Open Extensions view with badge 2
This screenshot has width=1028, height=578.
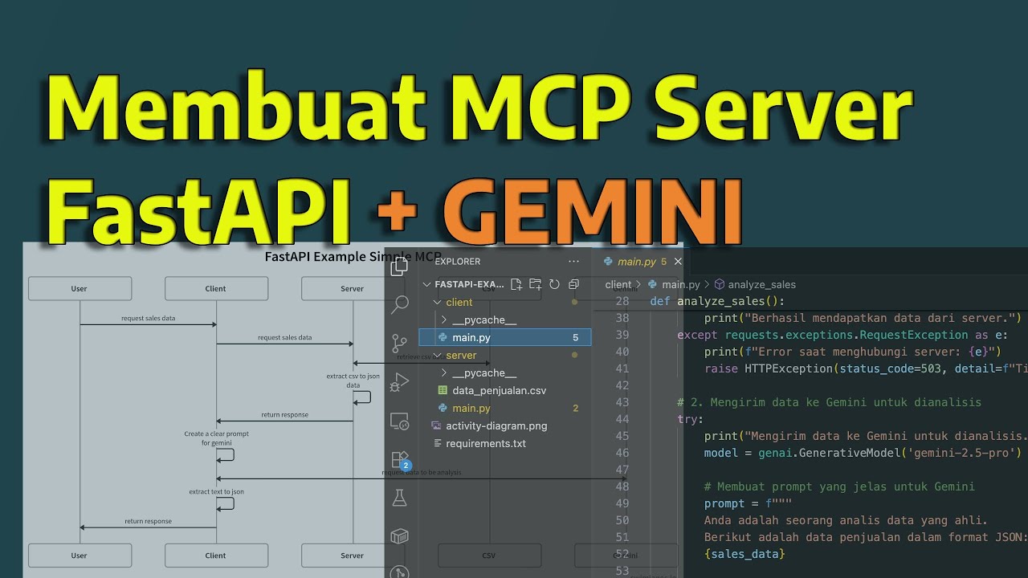399,459
